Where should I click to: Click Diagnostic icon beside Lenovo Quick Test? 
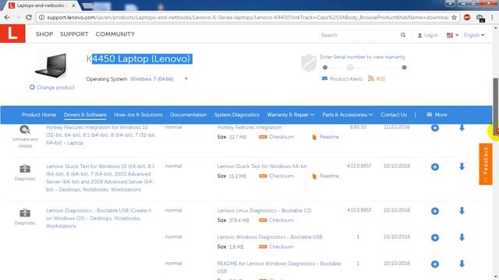pos(25,169)
